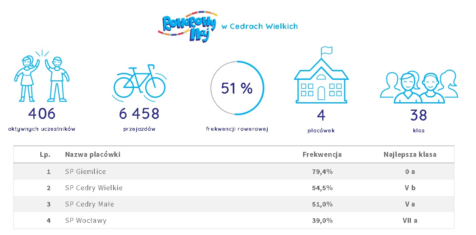Image resolution: width=476 pixels, height=235 pixels.
Task: Click the 6 458 rides number
Action: click(139, 114)
